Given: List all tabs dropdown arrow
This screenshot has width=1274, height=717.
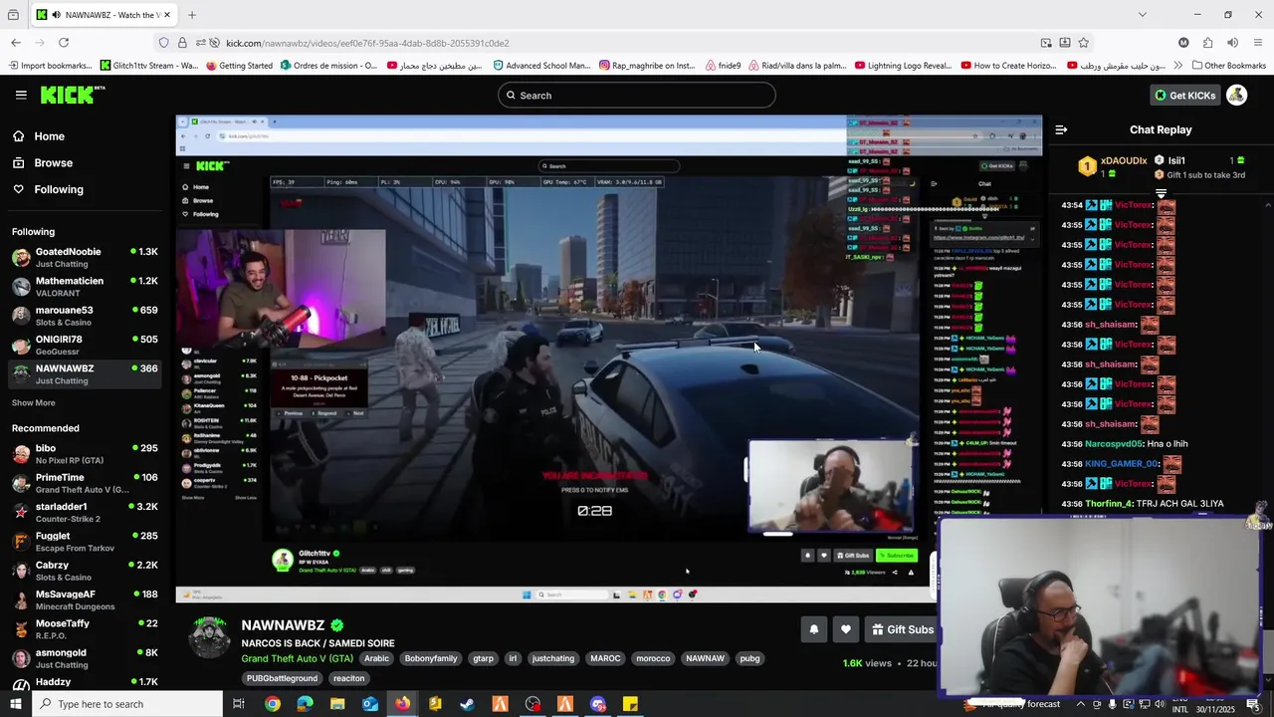Looking at the screenshot, I should point(1142,15).
